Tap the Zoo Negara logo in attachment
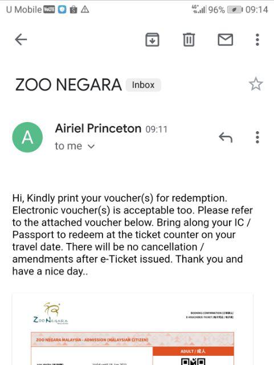The image size is (274, 365). [51, 313]
